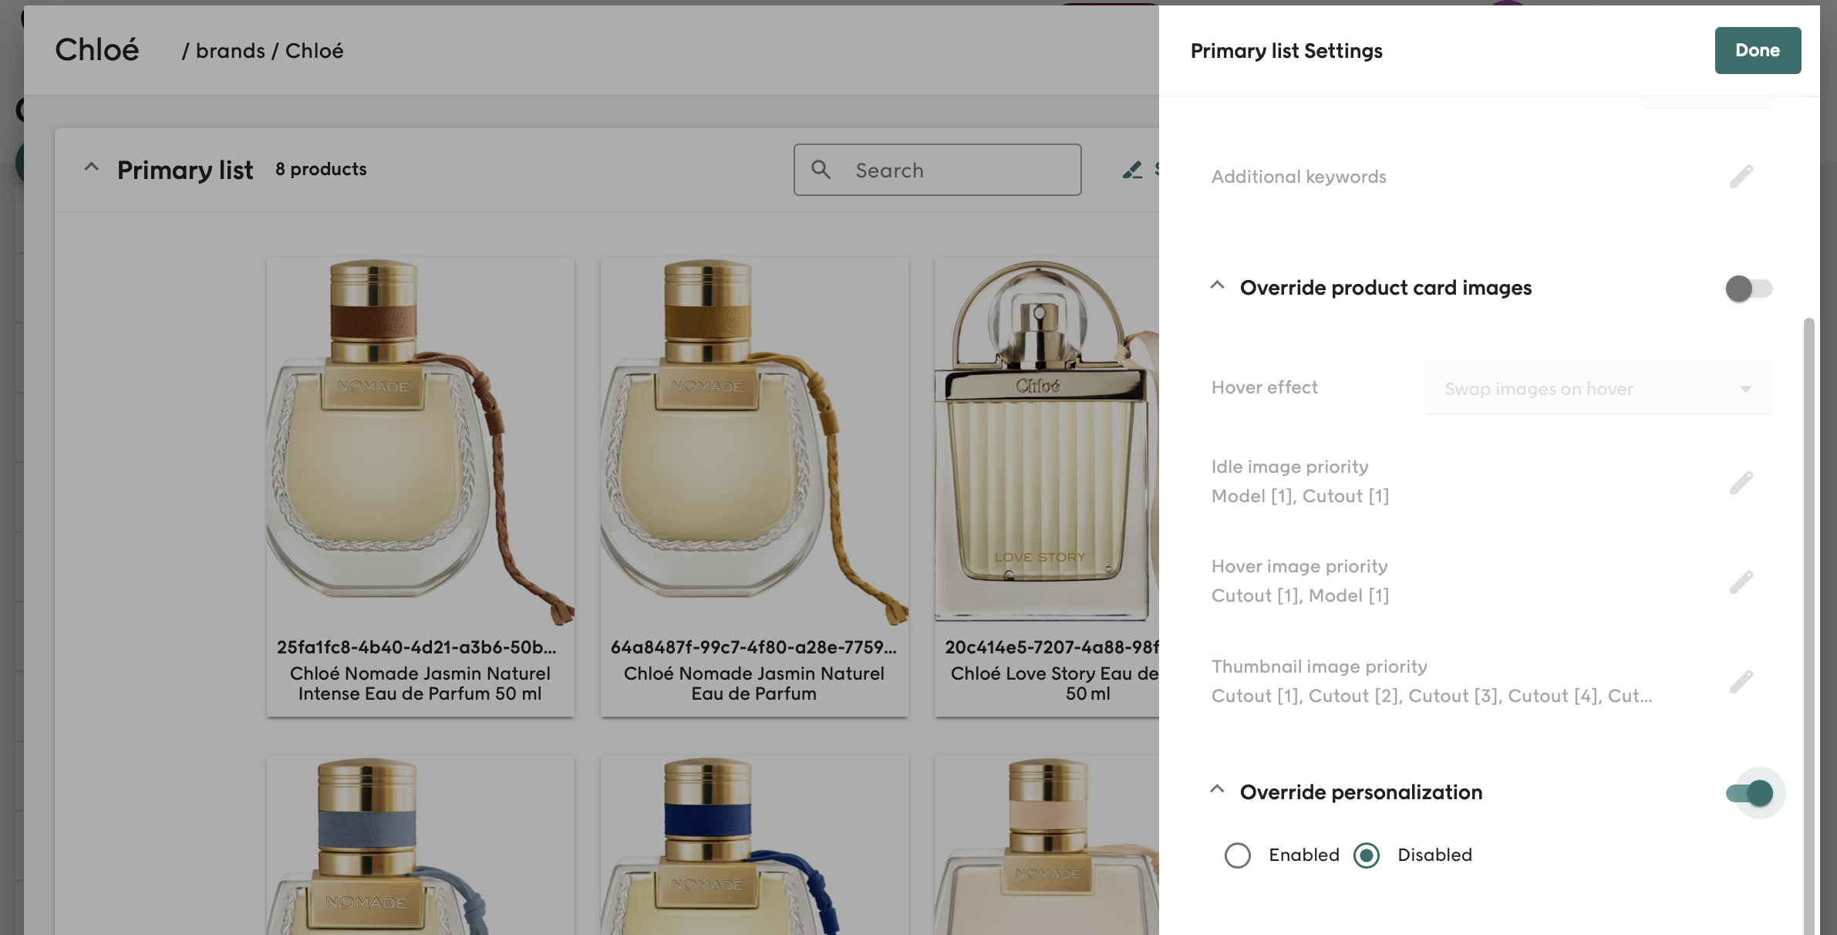The width and height of the screenshot is (1837, 935).
Task: Click brands in the breadcrumb path
Action: (230, 51)
